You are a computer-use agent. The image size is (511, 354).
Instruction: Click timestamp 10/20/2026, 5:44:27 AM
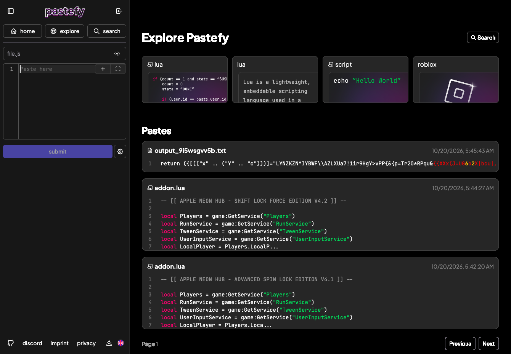(x=463, y=188)
